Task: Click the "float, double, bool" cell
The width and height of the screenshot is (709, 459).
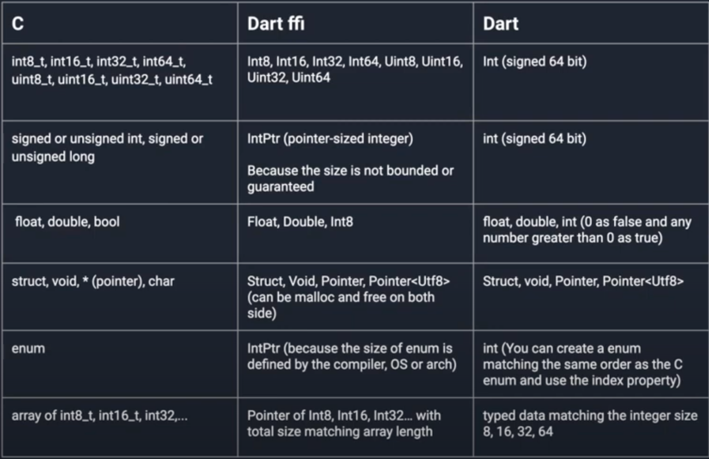Action: tap(67, 222)
